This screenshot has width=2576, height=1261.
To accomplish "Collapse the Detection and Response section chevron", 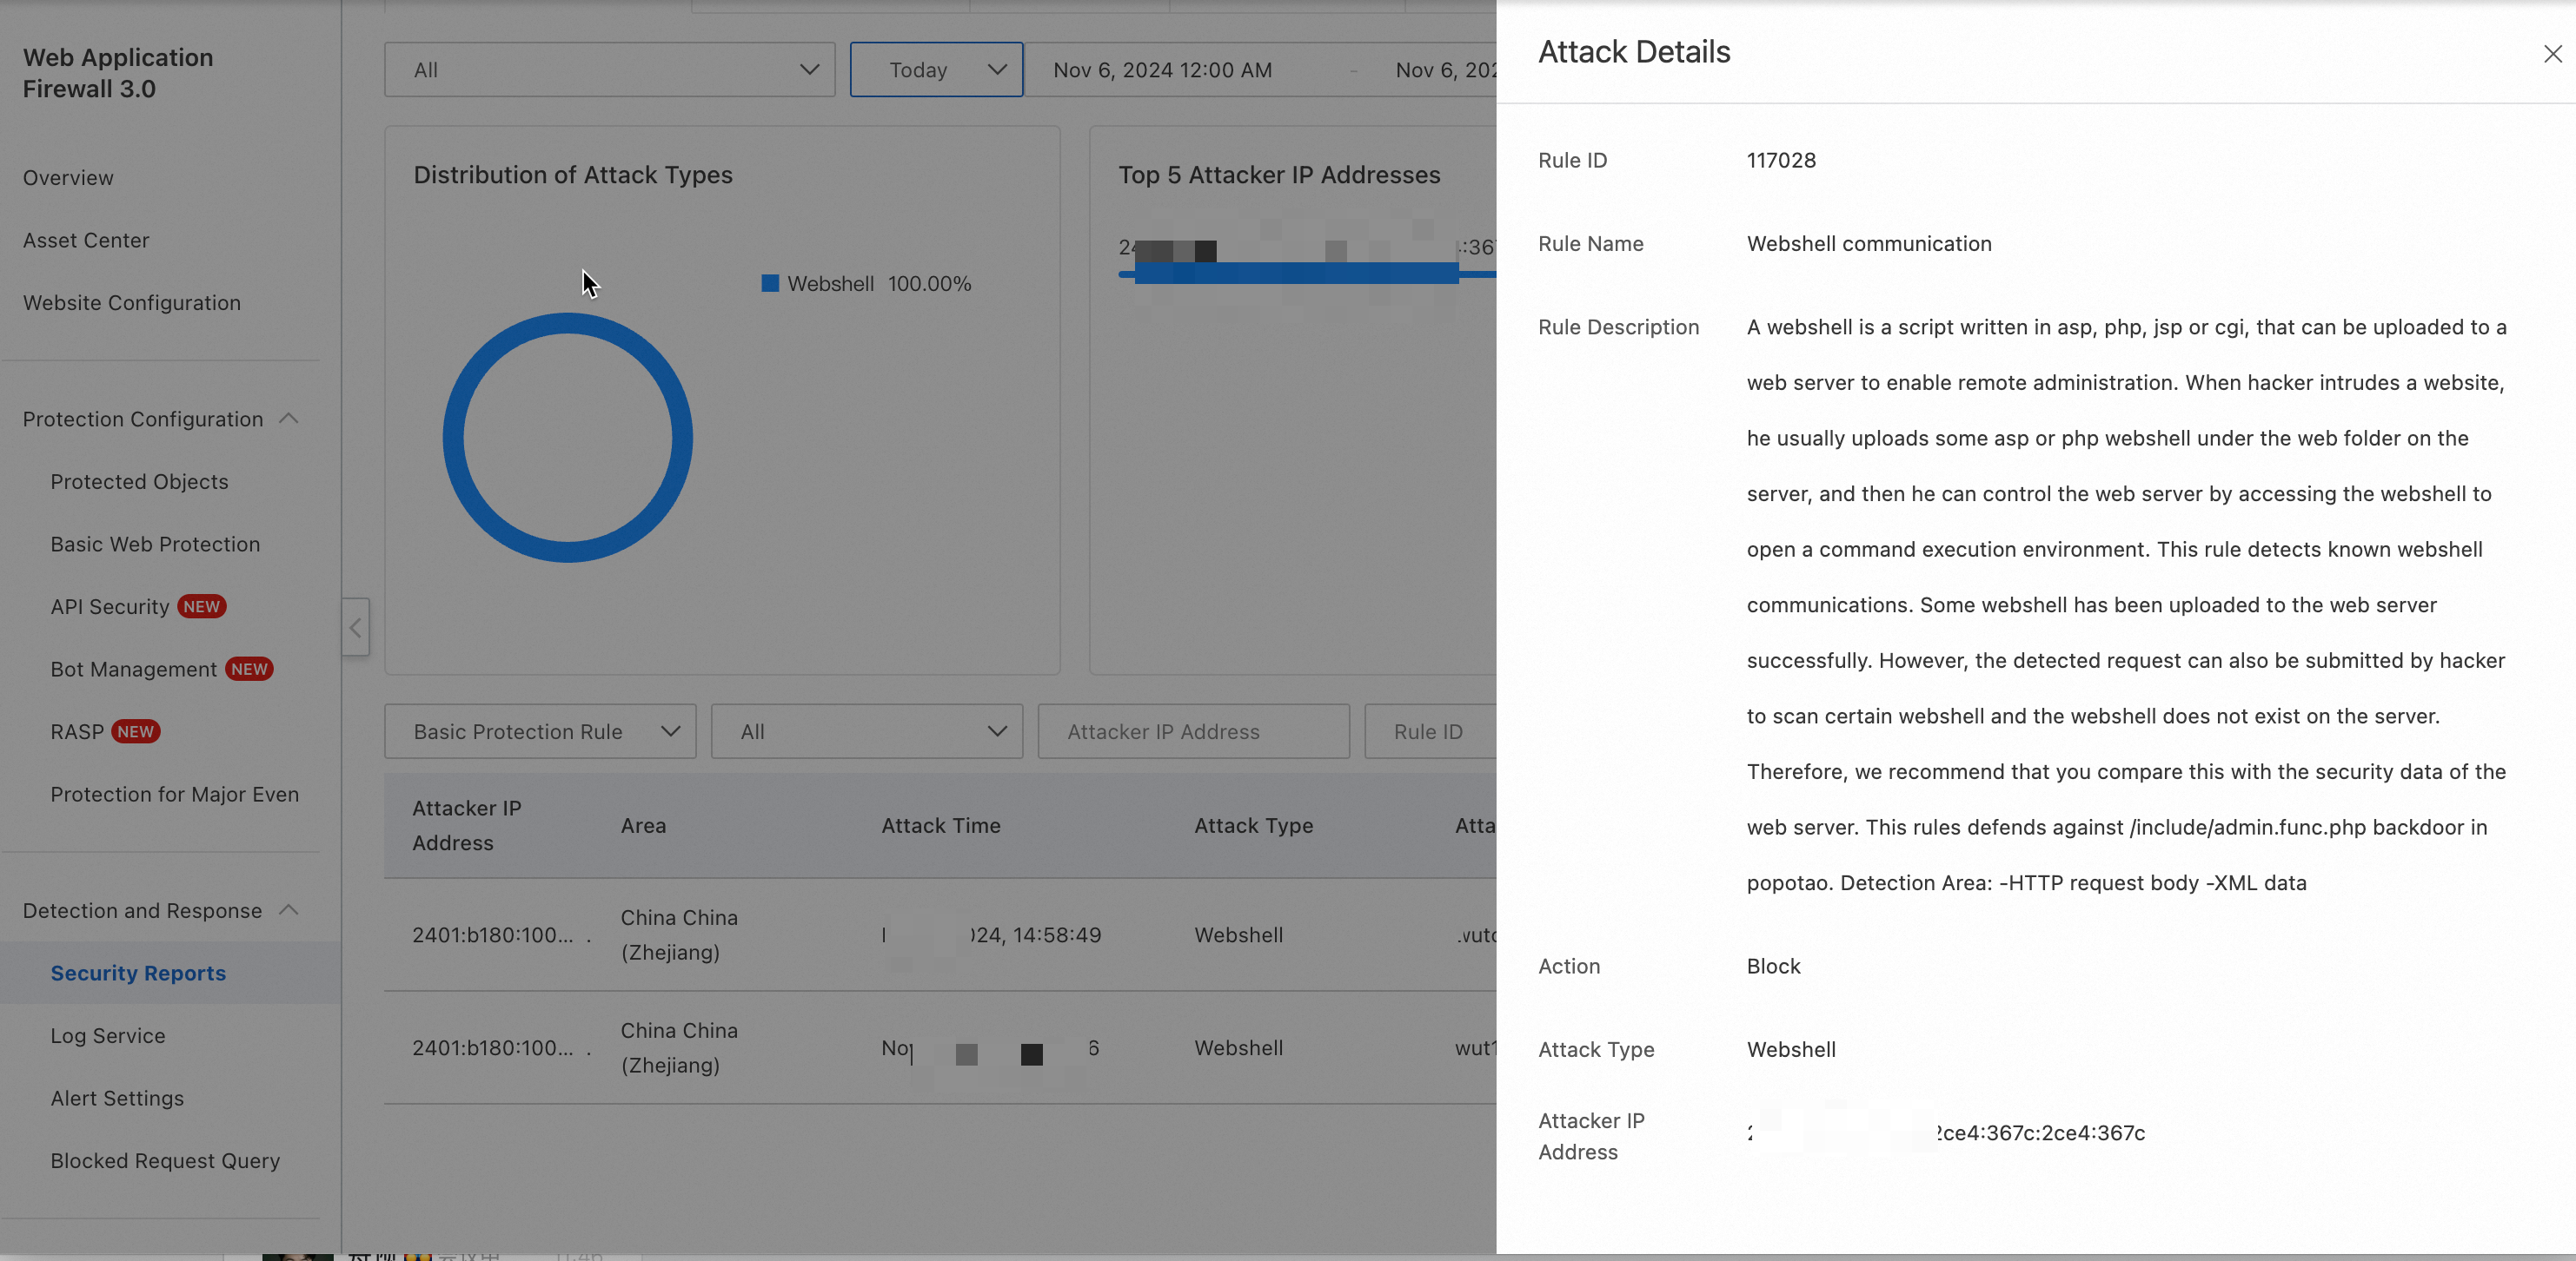I will pyautogui.click(x=289, y=910).
